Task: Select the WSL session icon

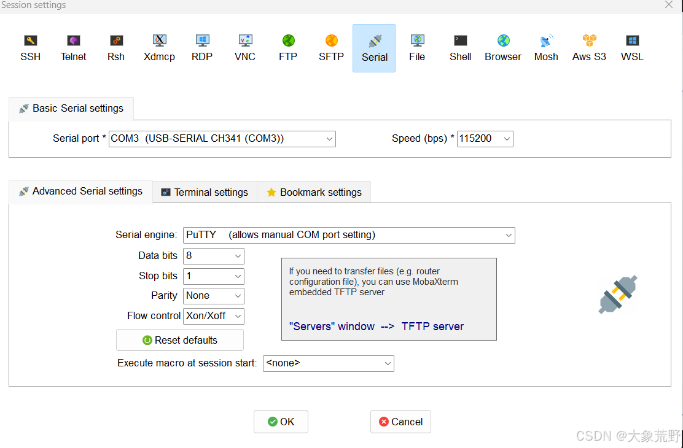Action: (x=632, y=48)
